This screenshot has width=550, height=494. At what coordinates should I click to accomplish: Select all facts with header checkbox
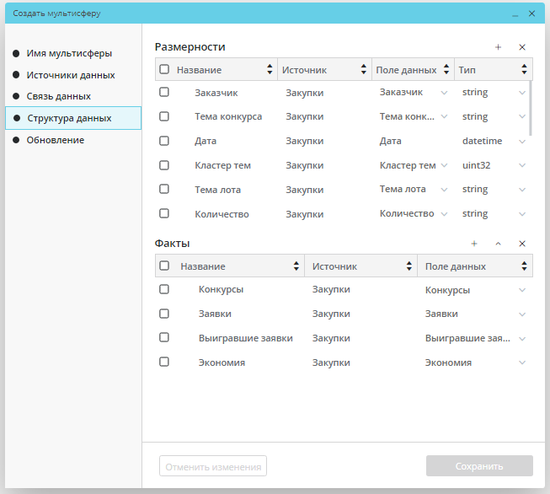click(x=164, y=266)
